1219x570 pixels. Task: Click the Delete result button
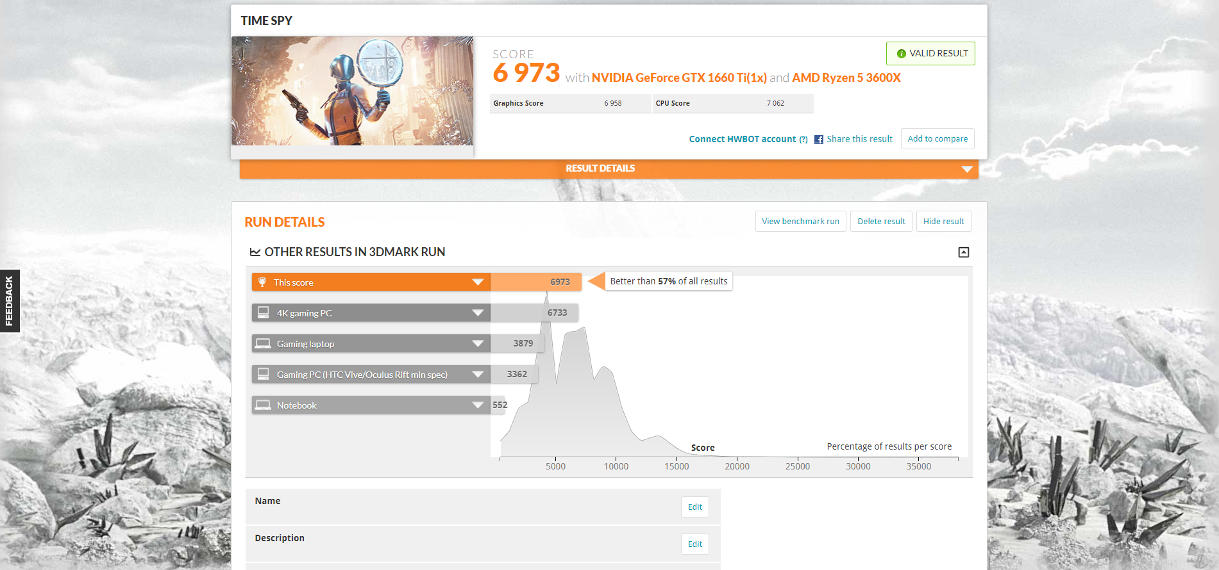881,222
